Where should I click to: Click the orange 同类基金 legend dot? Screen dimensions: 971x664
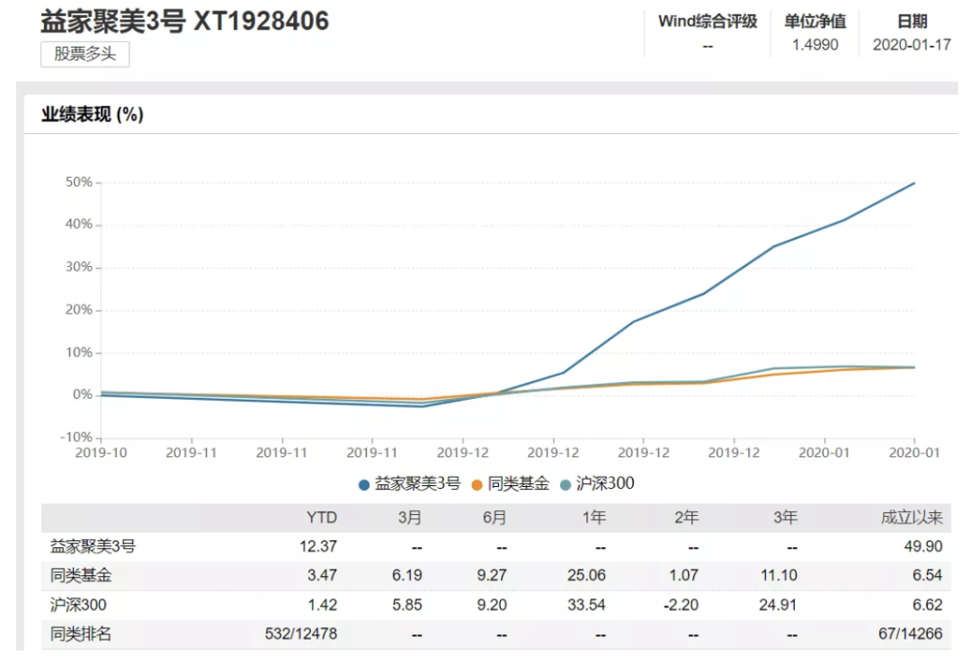477,485
